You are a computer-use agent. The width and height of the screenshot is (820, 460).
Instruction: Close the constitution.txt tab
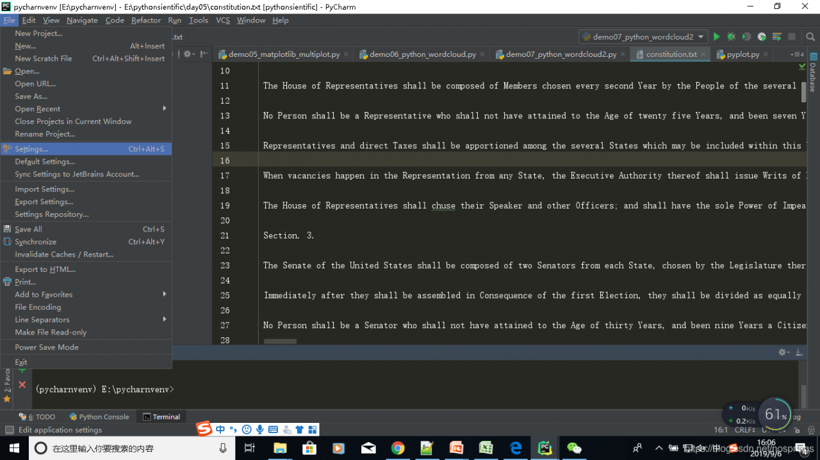tap(704, 54)
